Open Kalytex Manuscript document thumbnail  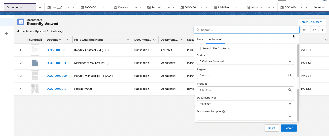tap(35, 76)
